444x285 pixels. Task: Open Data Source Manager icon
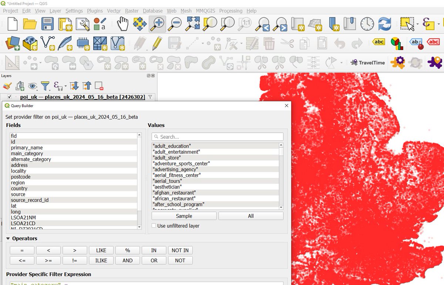click(13, 43)
